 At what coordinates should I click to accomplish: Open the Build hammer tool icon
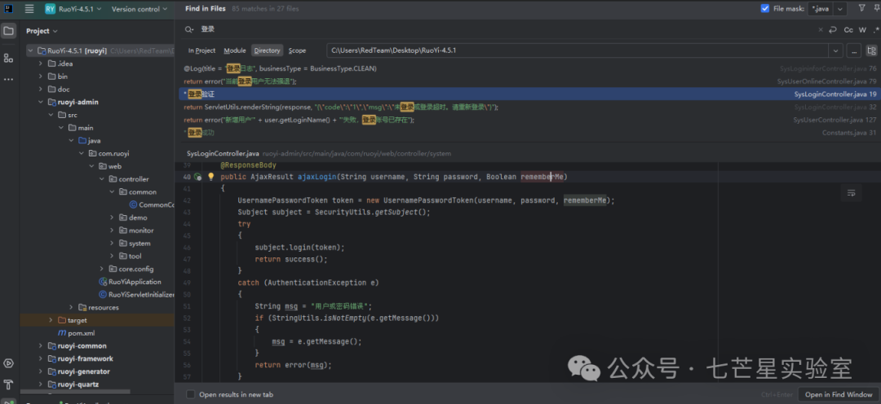(x=8, y=385)
